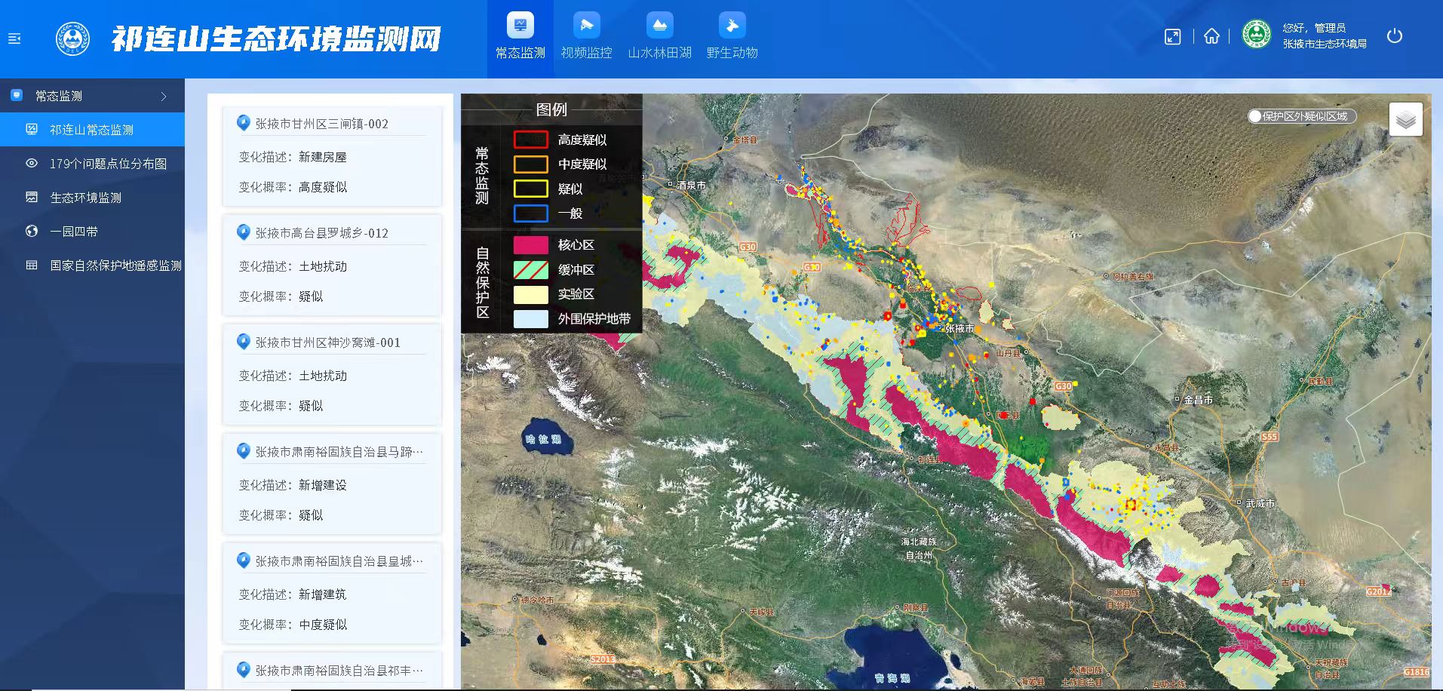The height and width of the screenshot is (691, 1443).
Task: Collapse the sidebar with the hamburger icon
Action: click(x=14, y=38)
